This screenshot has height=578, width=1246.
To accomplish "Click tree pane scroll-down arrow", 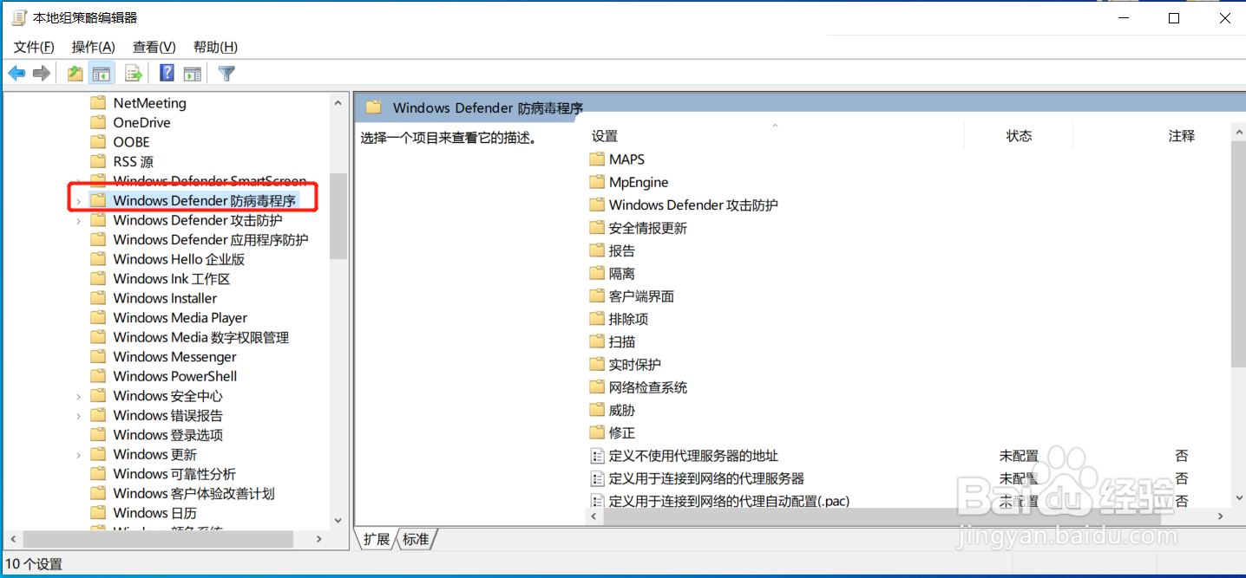I will tap(338, 521).
